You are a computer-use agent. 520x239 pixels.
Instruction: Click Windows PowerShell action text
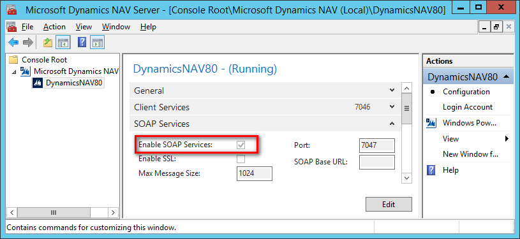[x=470, y=123]
